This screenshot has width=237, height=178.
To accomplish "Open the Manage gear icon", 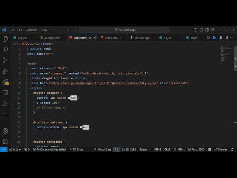I will pyautogui.click(x=5, y=141).
